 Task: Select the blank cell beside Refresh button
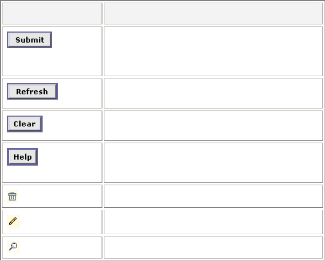pyautogui.click(x=213, y=93)
